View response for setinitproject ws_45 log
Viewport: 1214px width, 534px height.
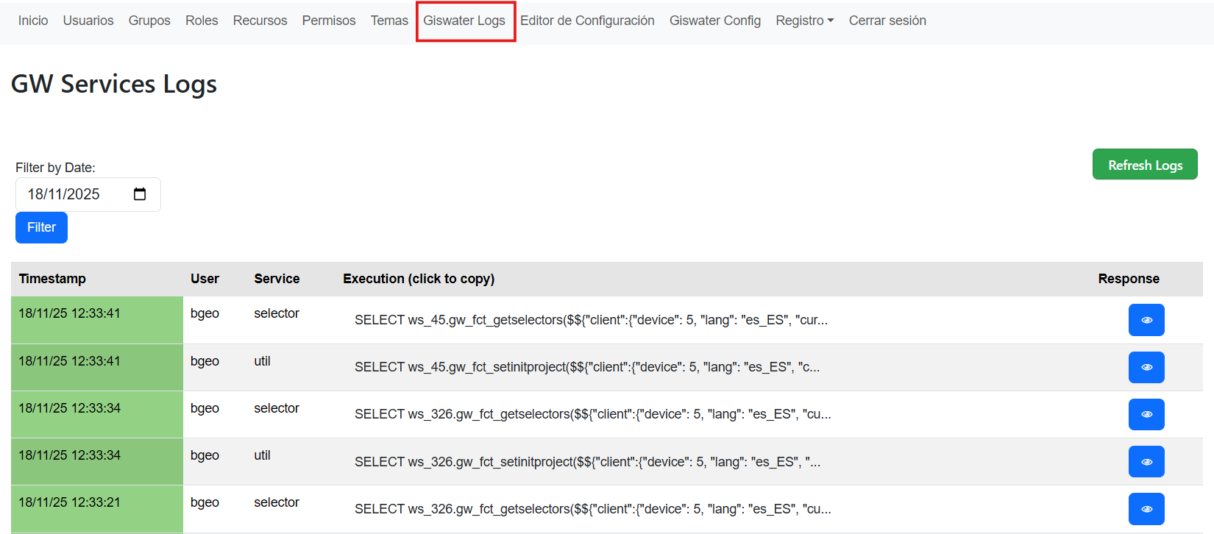(x=1146, y=367)
